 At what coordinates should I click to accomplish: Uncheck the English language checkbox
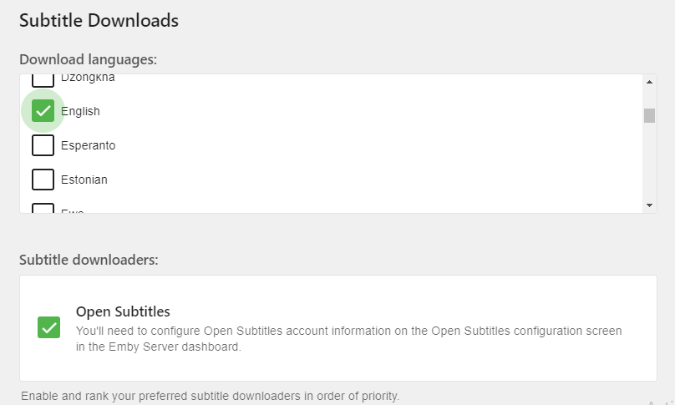43,111
